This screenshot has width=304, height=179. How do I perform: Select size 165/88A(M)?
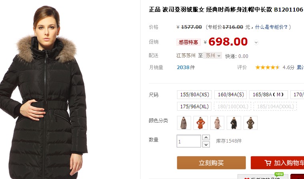[x=268, y=95]
